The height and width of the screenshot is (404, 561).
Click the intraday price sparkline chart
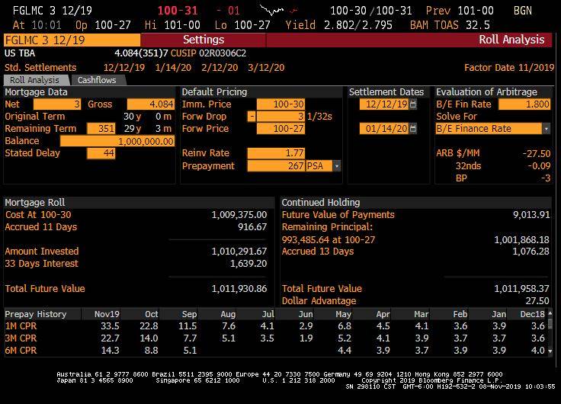279,11
